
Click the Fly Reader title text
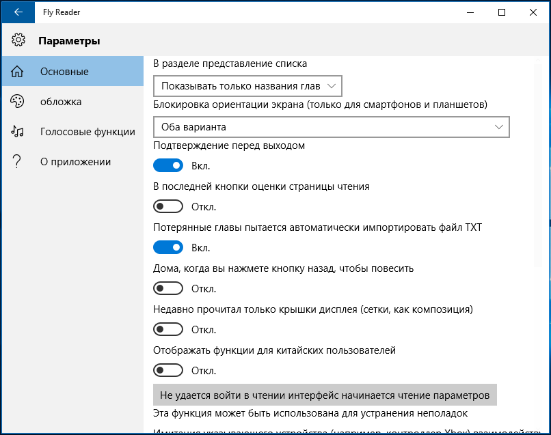click(x=62, y=12)
